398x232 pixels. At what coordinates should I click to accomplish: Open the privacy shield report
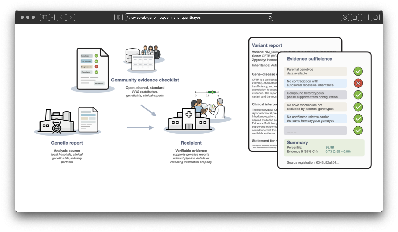click(119, 17)
